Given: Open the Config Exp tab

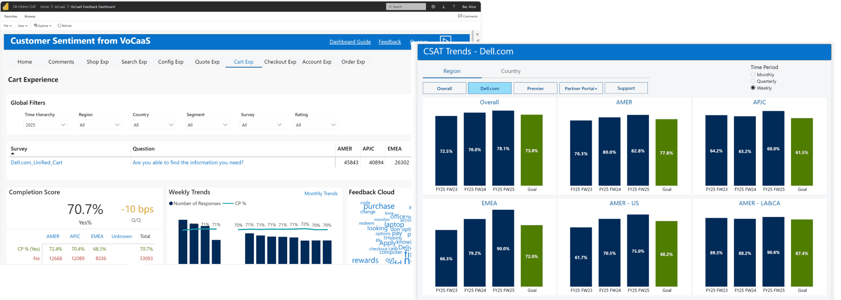Looking at the screenshot, I should (x=171, y=62).
